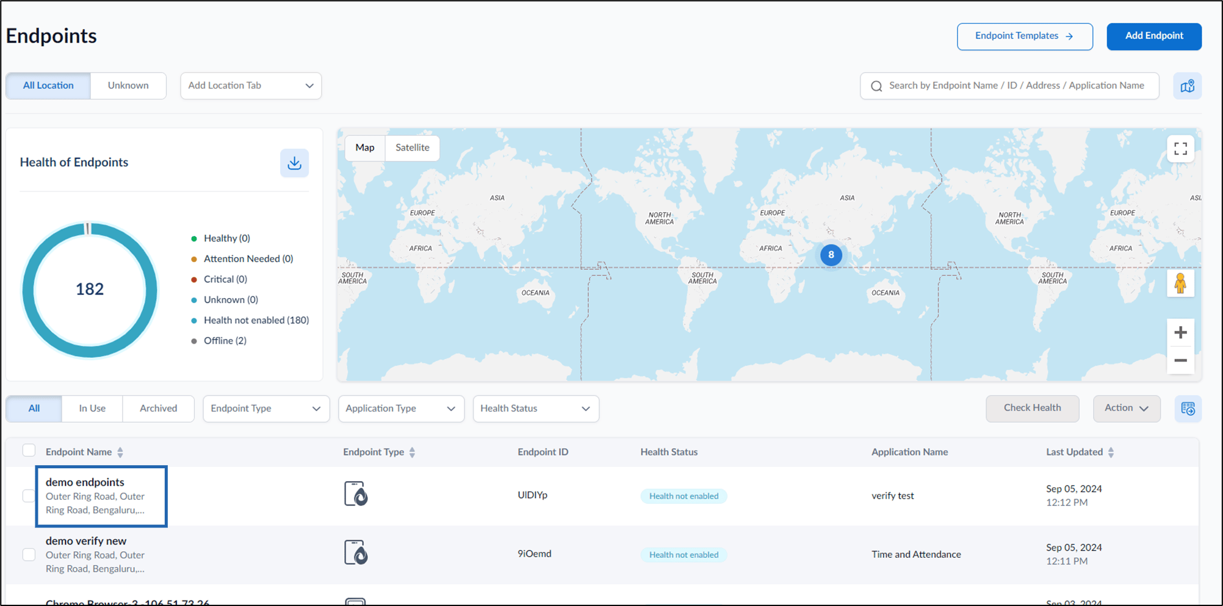Expand the Application Type filter

pos(401,408)
